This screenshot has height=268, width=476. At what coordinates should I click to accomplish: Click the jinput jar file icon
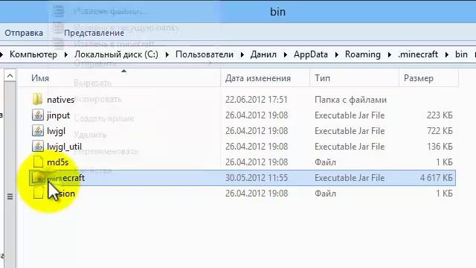pyautogui.click(x=38, y=115)
